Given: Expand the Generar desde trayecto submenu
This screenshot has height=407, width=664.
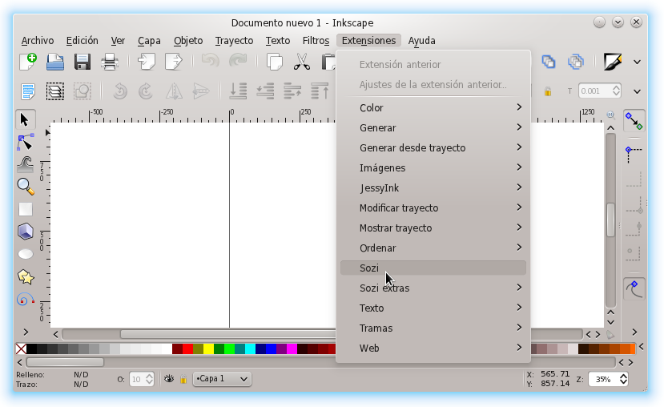Looking at the screenshot, I should pos(433,147).
